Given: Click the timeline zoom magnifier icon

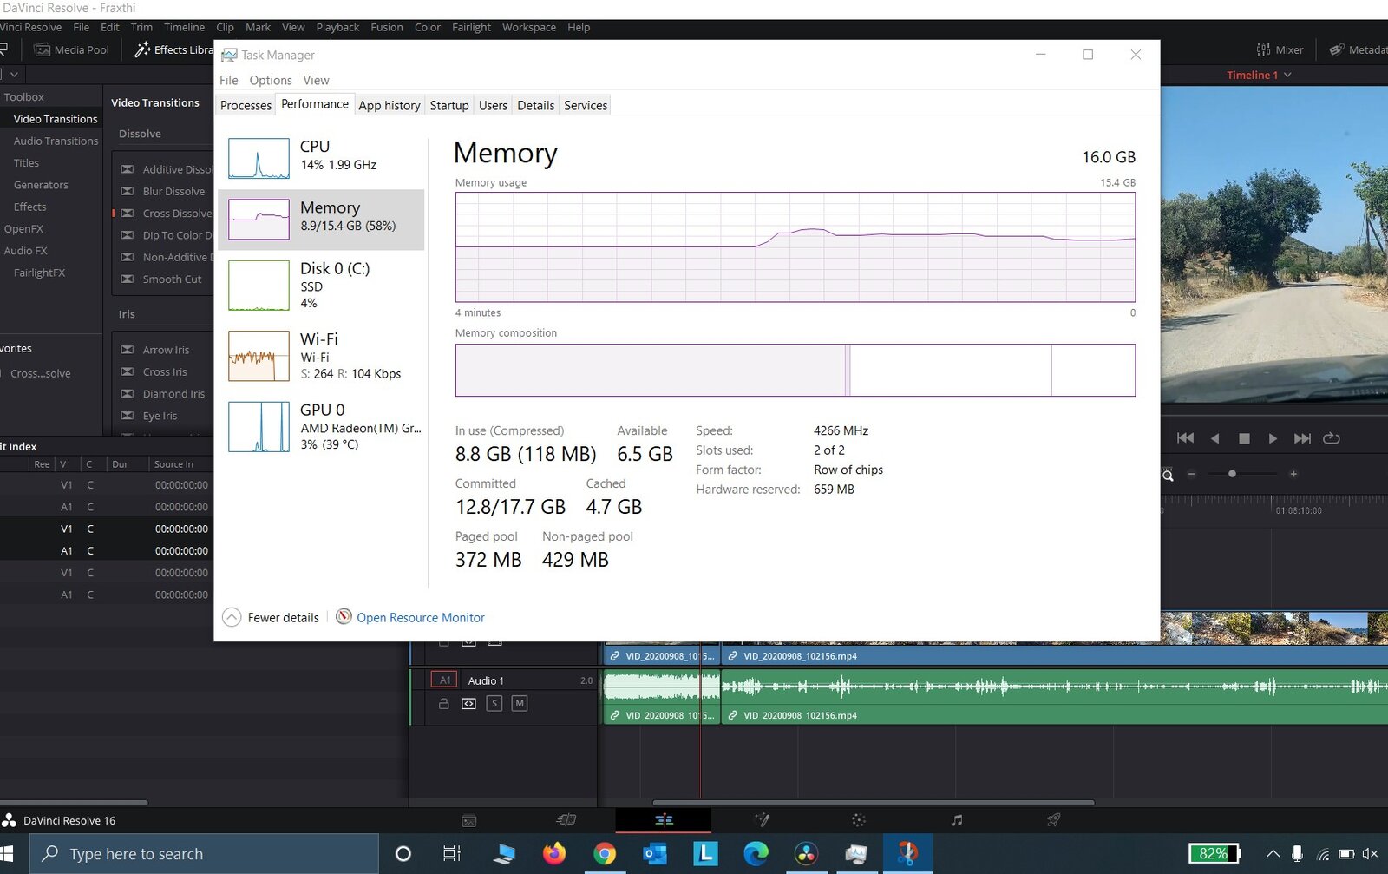Looking at the screenshot, I should [x=1168, y=475].
